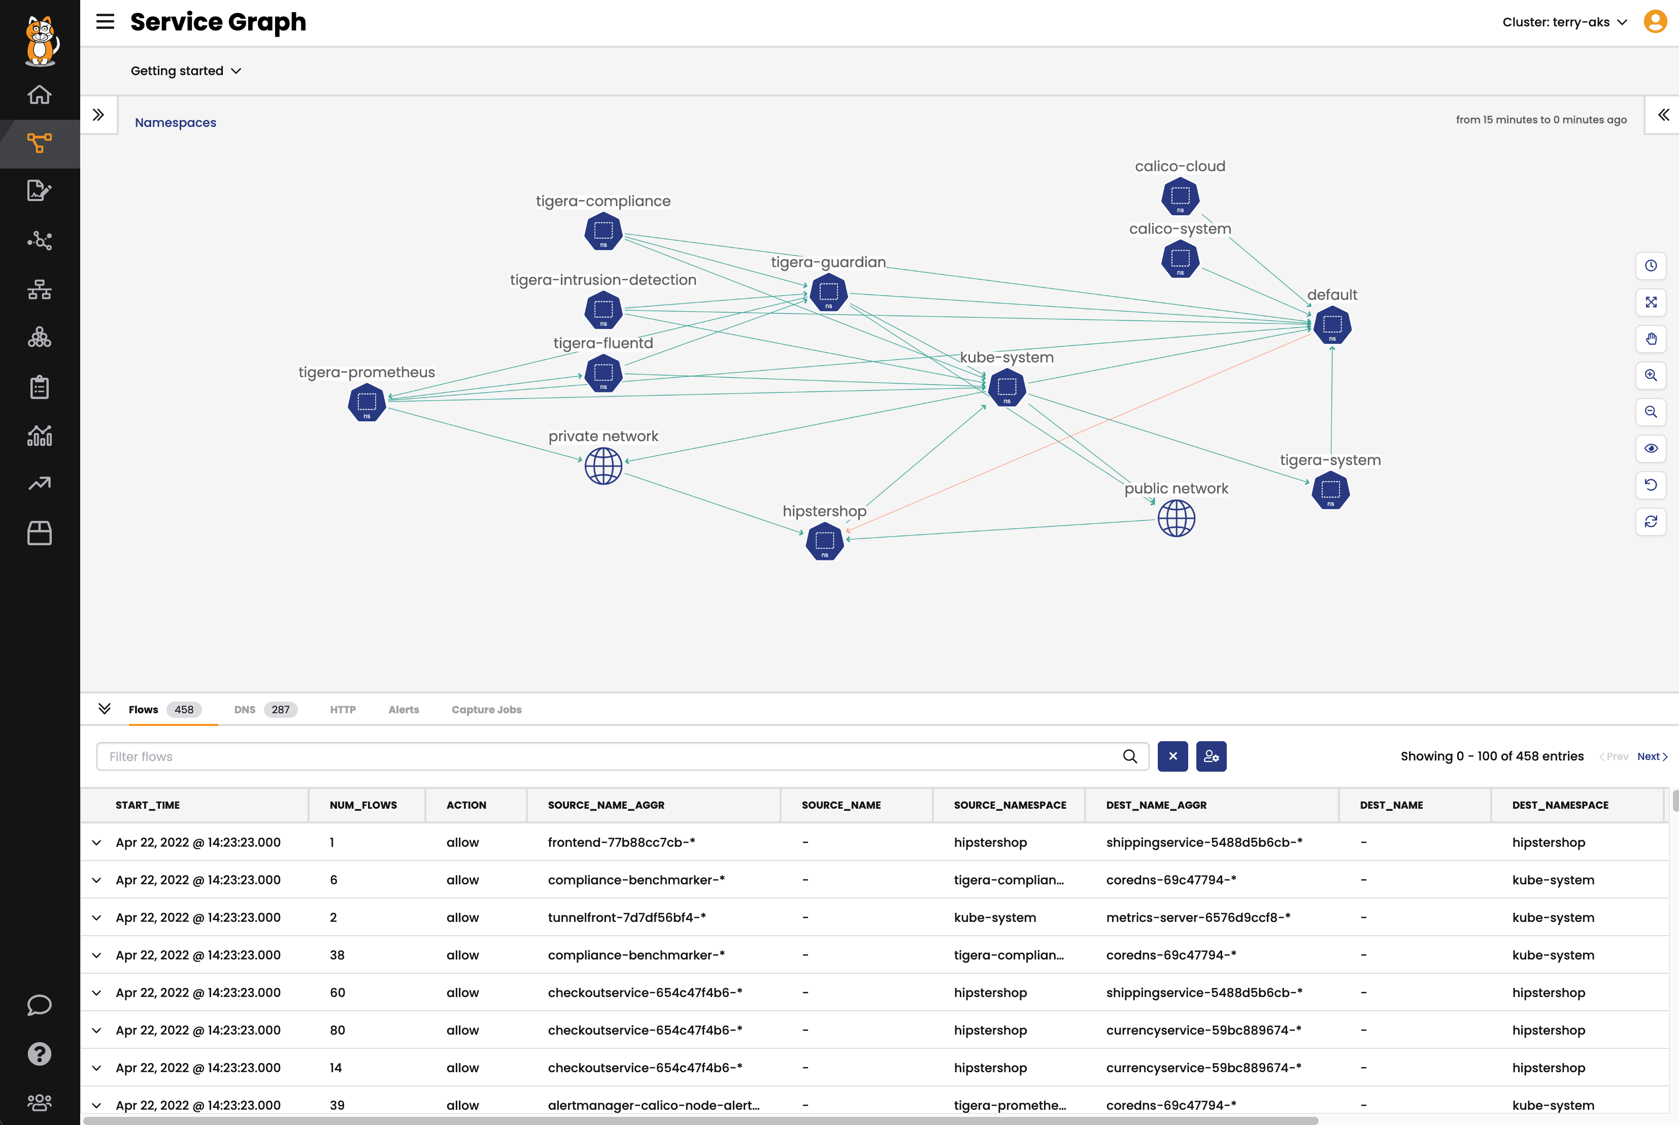Click the zoom-in magnifier icon on graph
Screen dimensions: 1679x1125
[x=1652, y=375]
